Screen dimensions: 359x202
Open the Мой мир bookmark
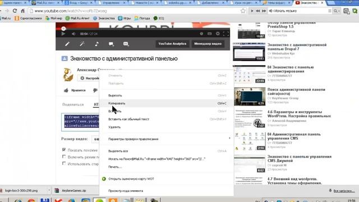pyautogui.click(x=54, y=18)
